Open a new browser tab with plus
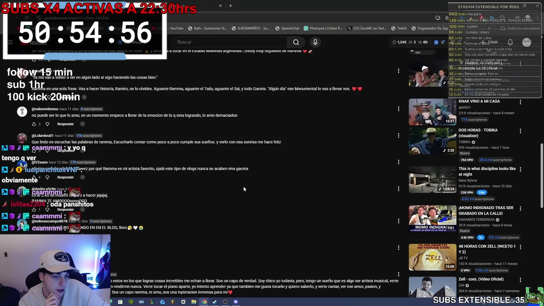The image size is (544, 306). pyautogui.click(x=230, y=6)
